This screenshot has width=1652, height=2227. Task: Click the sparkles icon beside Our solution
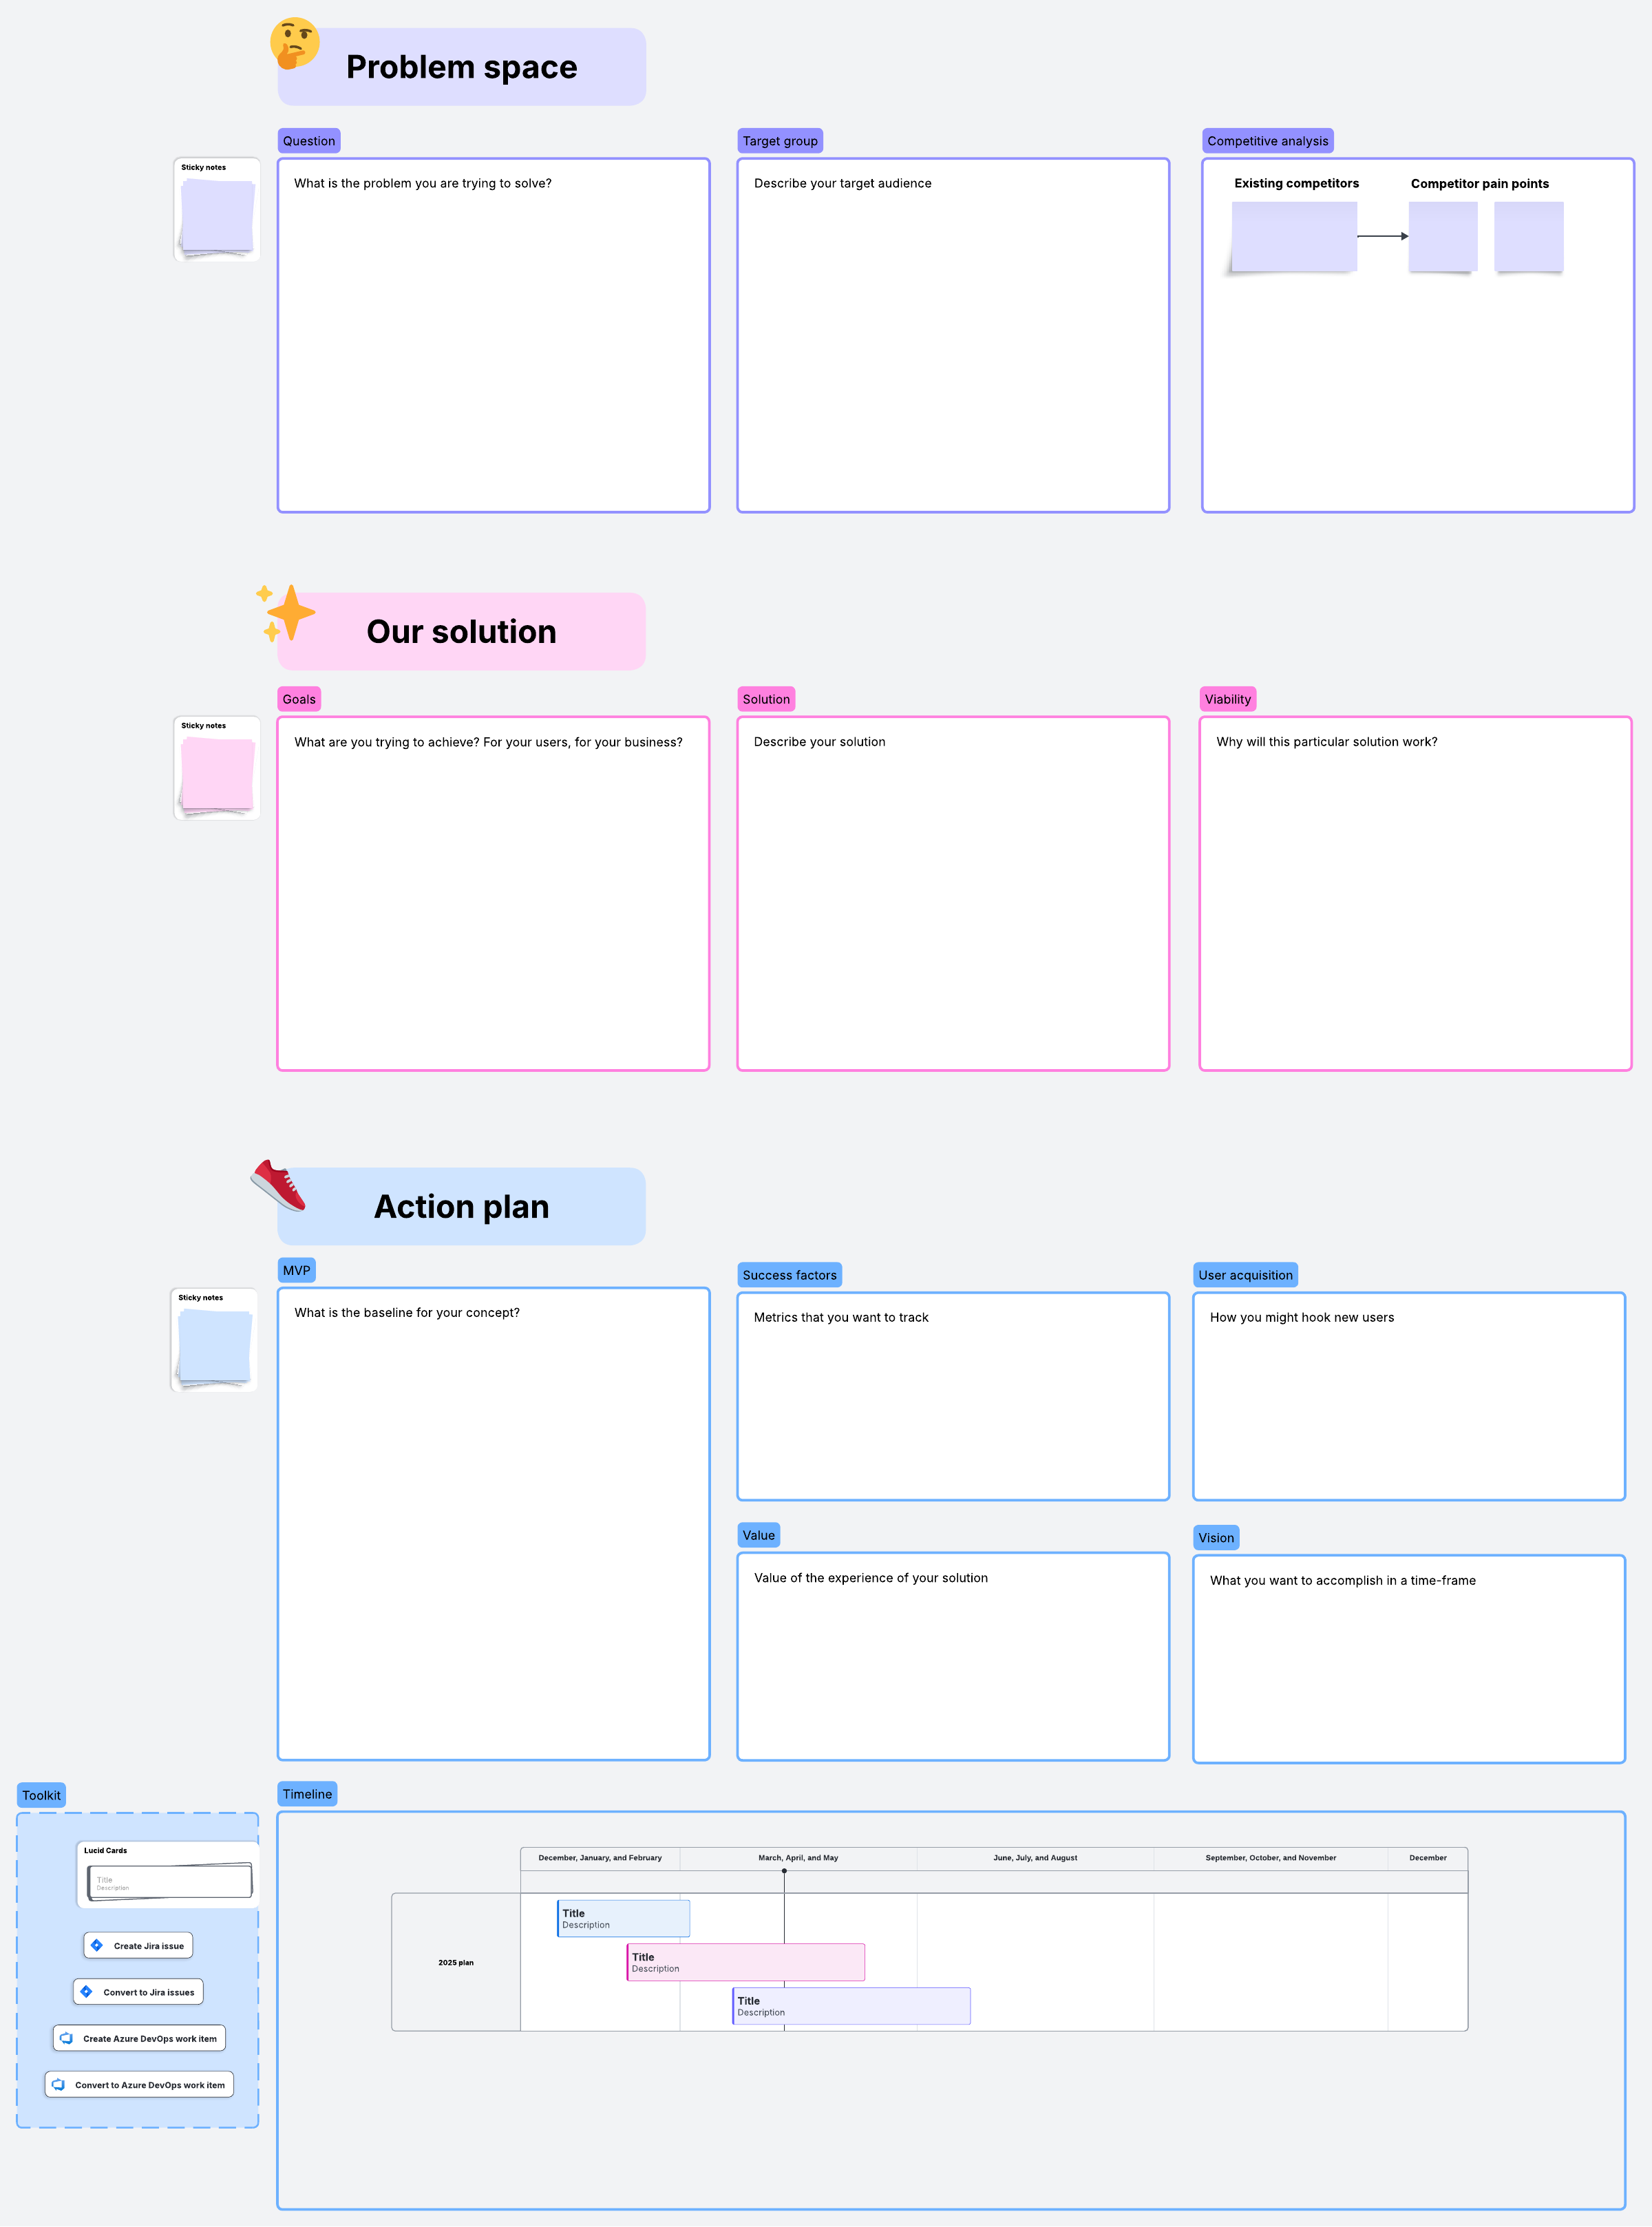285,613
